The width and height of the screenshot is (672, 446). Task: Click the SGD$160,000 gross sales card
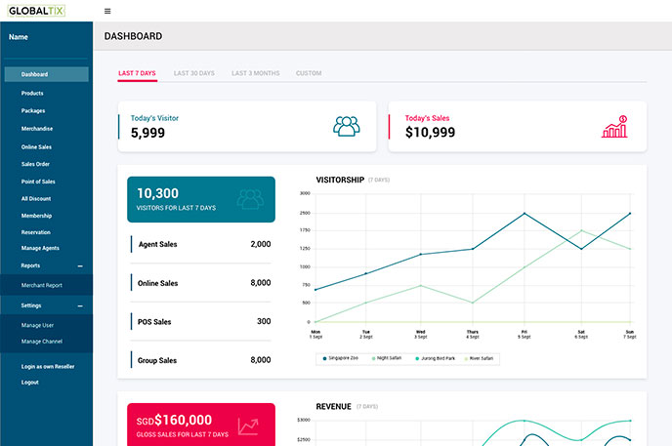pos(201,425)
